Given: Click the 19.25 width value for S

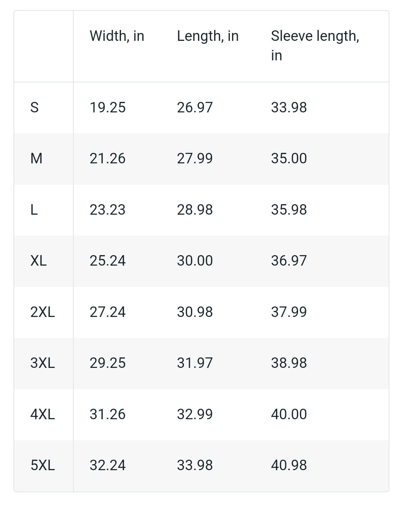Looking at the screenshot, I should point(108,108).
